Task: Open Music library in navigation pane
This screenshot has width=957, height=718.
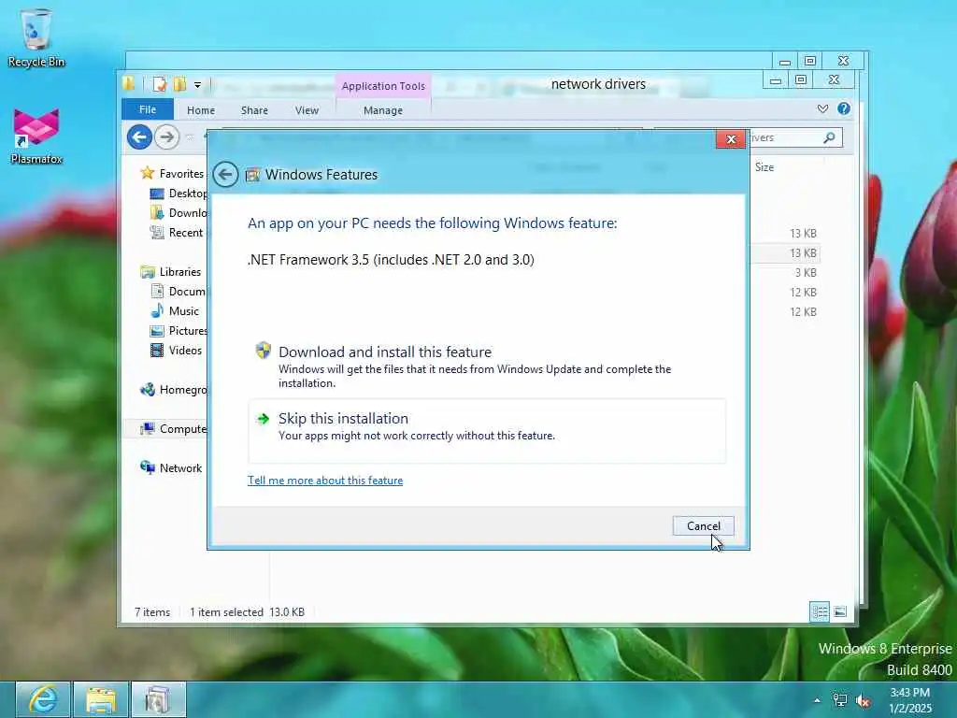Action: [175, 310]
